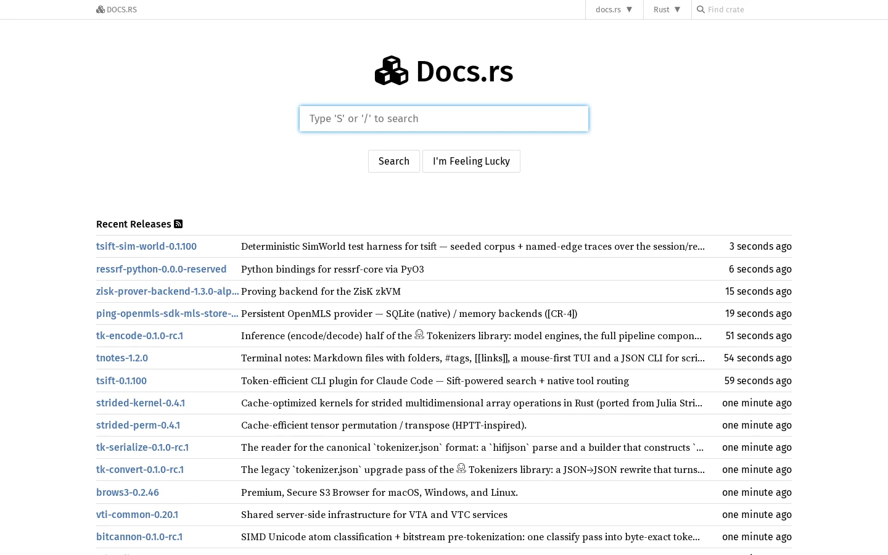888x555 pixels.
Task: Open the bitcannon-0.1.0-rc.1 release
Action: 139,536
